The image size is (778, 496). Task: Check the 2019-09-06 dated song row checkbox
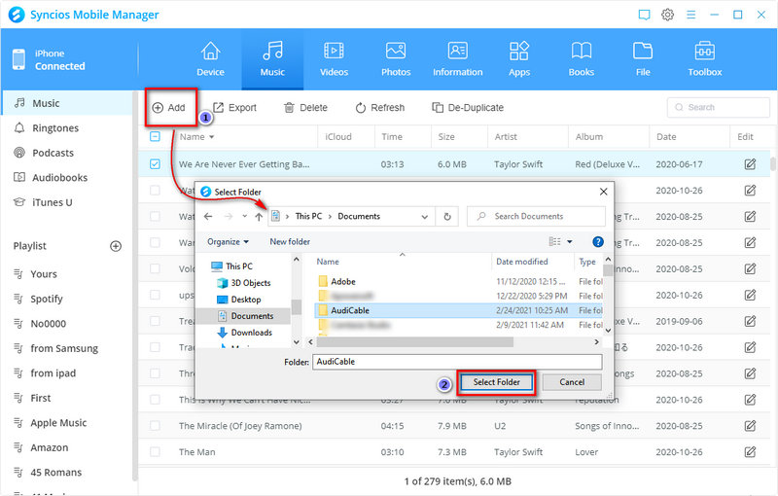155,321
